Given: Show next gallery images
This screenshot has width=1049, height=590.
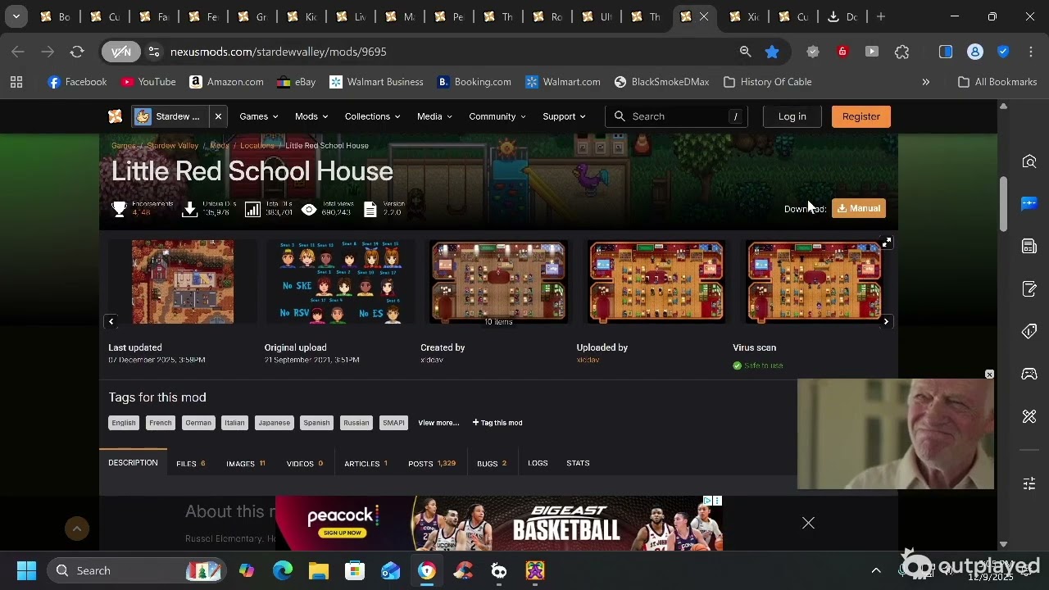Looking at the screenshot, I should pos(886,321).
